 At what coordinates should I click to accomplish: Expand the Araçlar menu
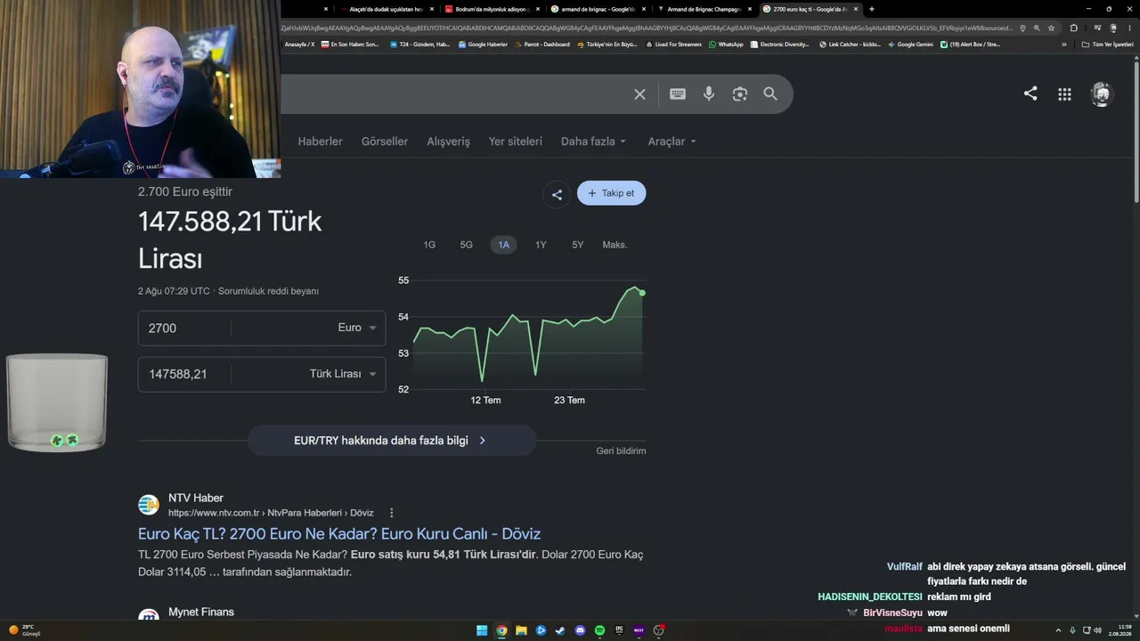click(672, 142)
